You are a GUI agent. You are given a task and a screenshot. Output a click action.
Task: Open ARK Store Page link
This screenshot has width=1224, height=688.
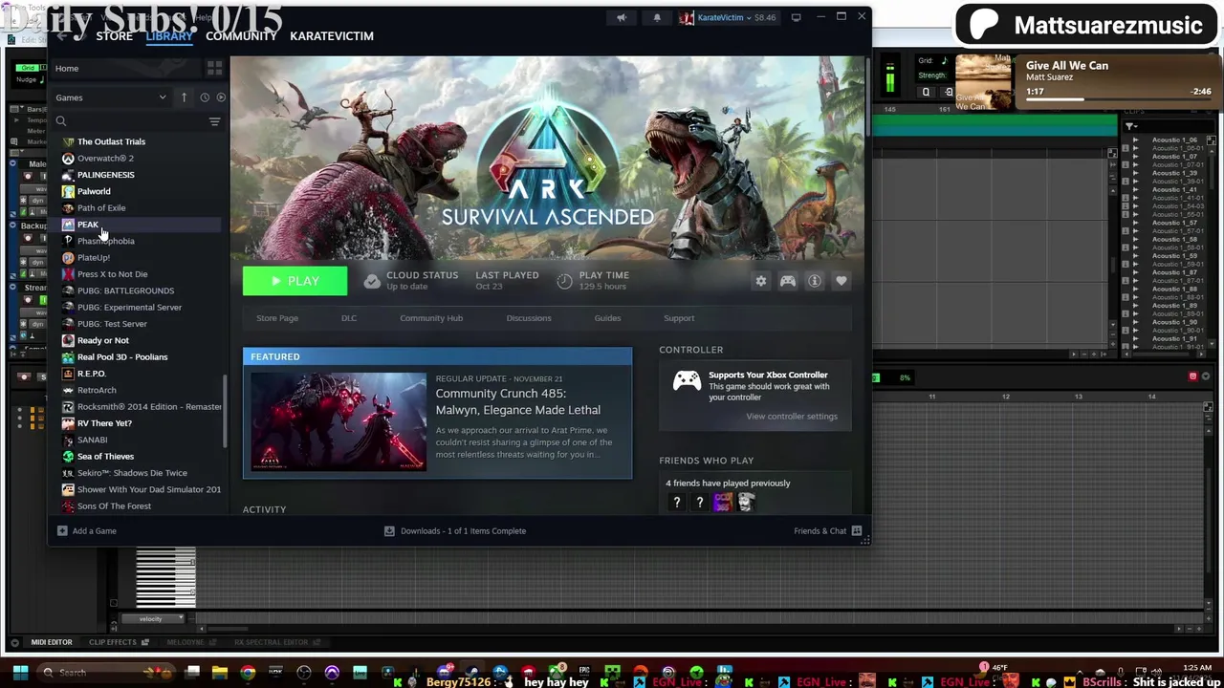[277, 318]
